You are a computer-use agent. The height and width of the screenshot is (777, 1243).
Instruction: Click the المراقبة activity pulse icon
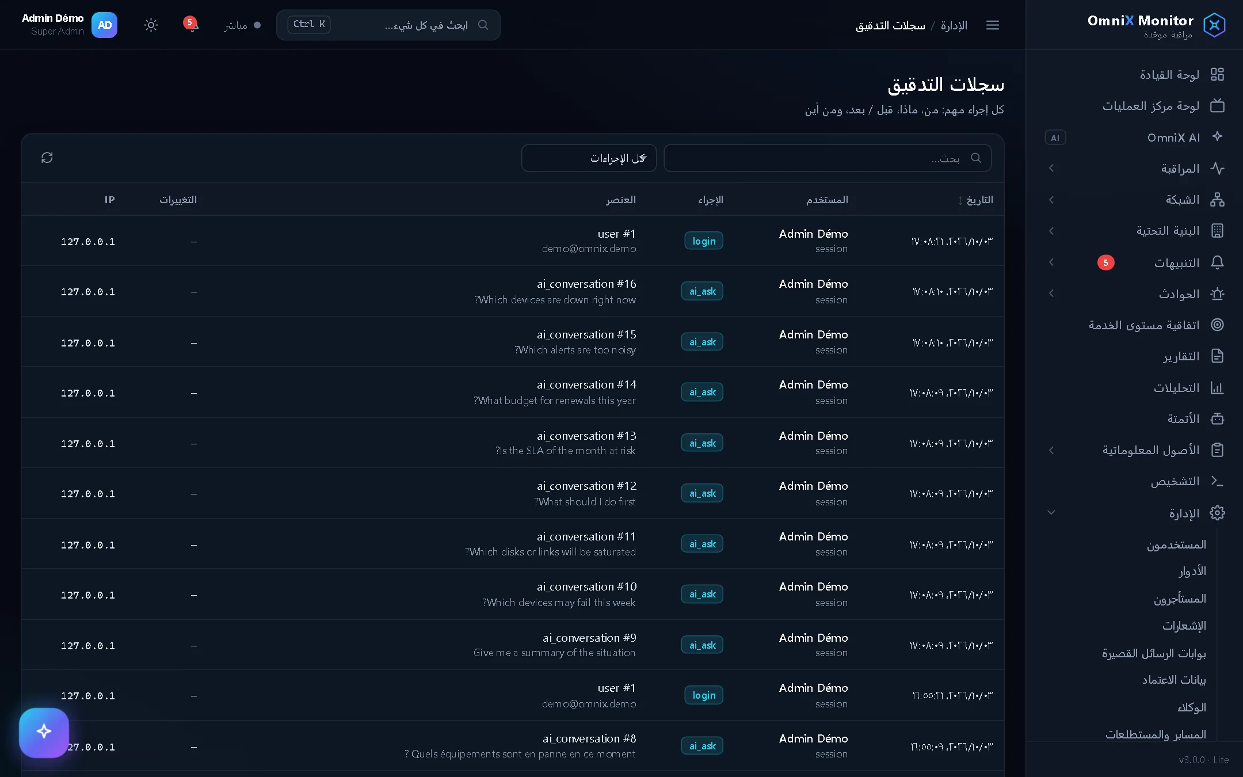point(1217,168)
